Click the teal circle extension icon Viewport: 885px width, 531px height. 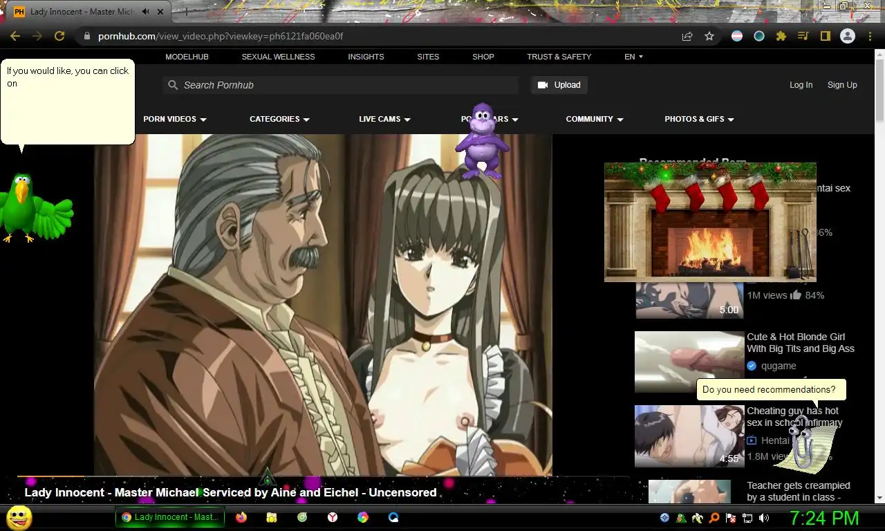(759, 36)
